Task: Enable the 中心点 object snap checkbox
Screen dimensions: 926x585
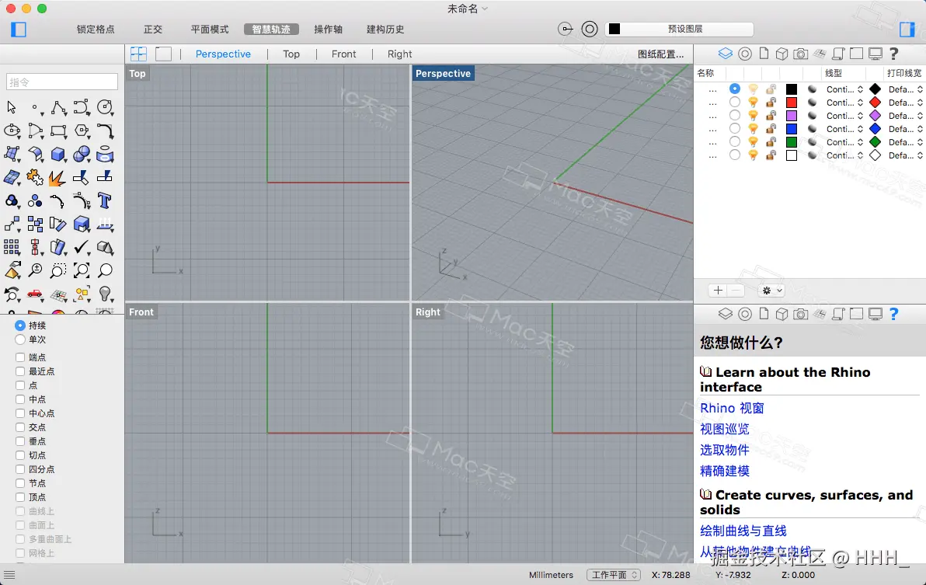Action: pyautogui.click(x=20, y=413)
